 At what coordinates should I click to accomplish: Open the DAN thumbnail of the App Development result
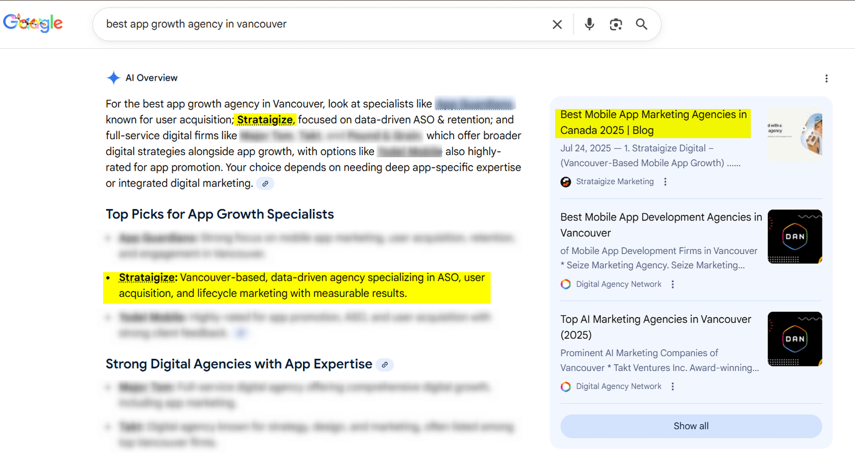point(795,236)
